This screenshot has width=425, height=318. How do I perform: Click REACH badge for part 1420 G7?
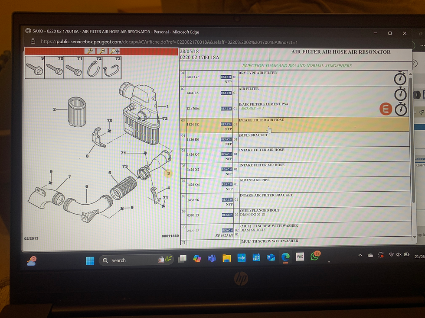226,77
